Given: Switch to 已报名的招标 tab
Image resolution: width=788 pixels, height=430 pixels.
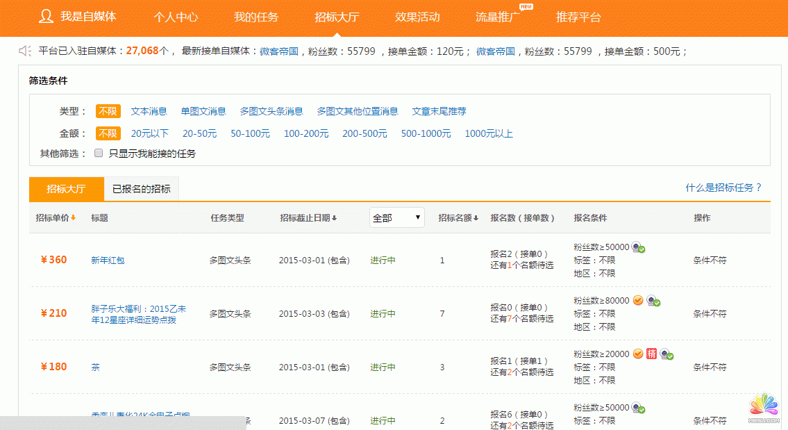Looking at the screenshot, I should pyautogui.click(x=141, y=189).
